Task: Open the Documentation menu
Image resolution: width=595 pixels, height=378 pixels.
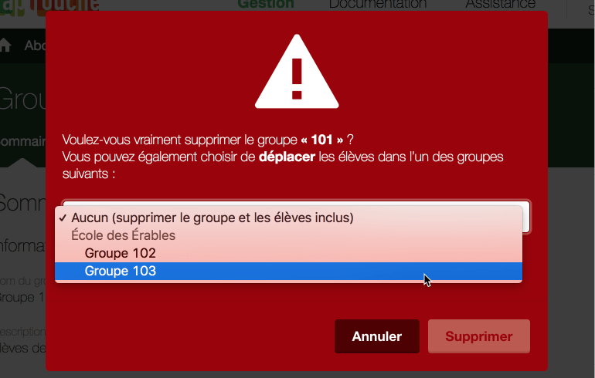Action: tap(378, 5)
